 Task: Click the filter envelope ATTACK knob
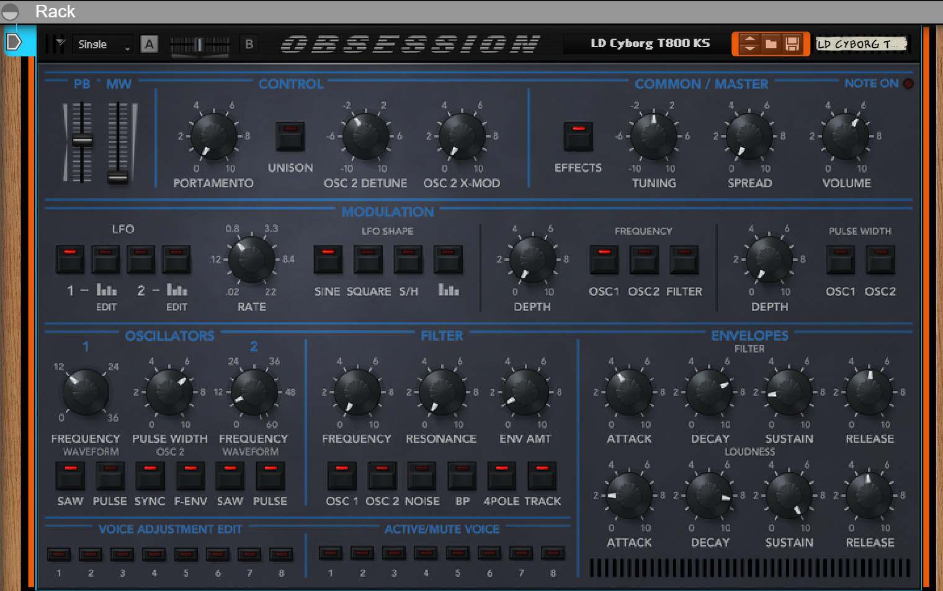629,392
